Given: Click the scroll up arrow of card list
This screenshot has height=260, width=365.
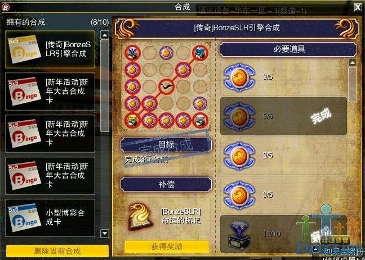Looking at the screenshot, I should (x=105, y=35).
